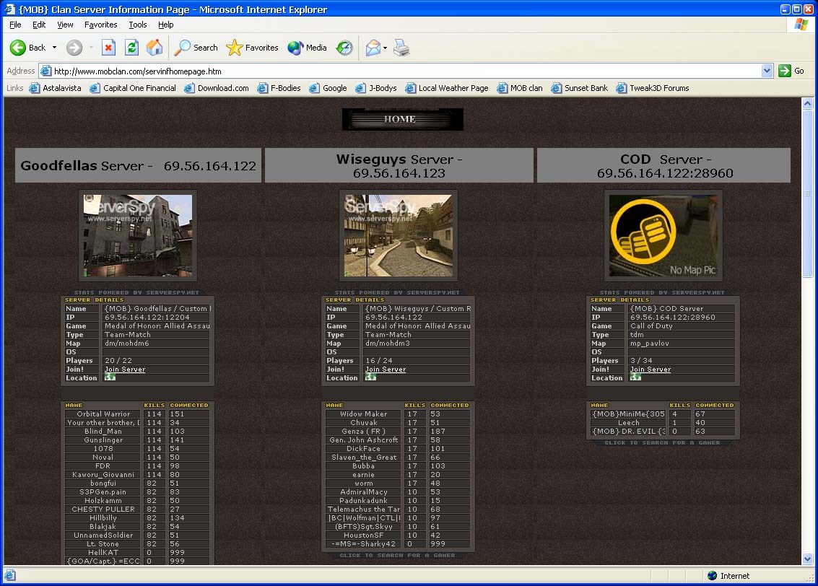Open the Media pane button
The width and height of the screenshot is (818, 586).
click(x=308, y=48)
